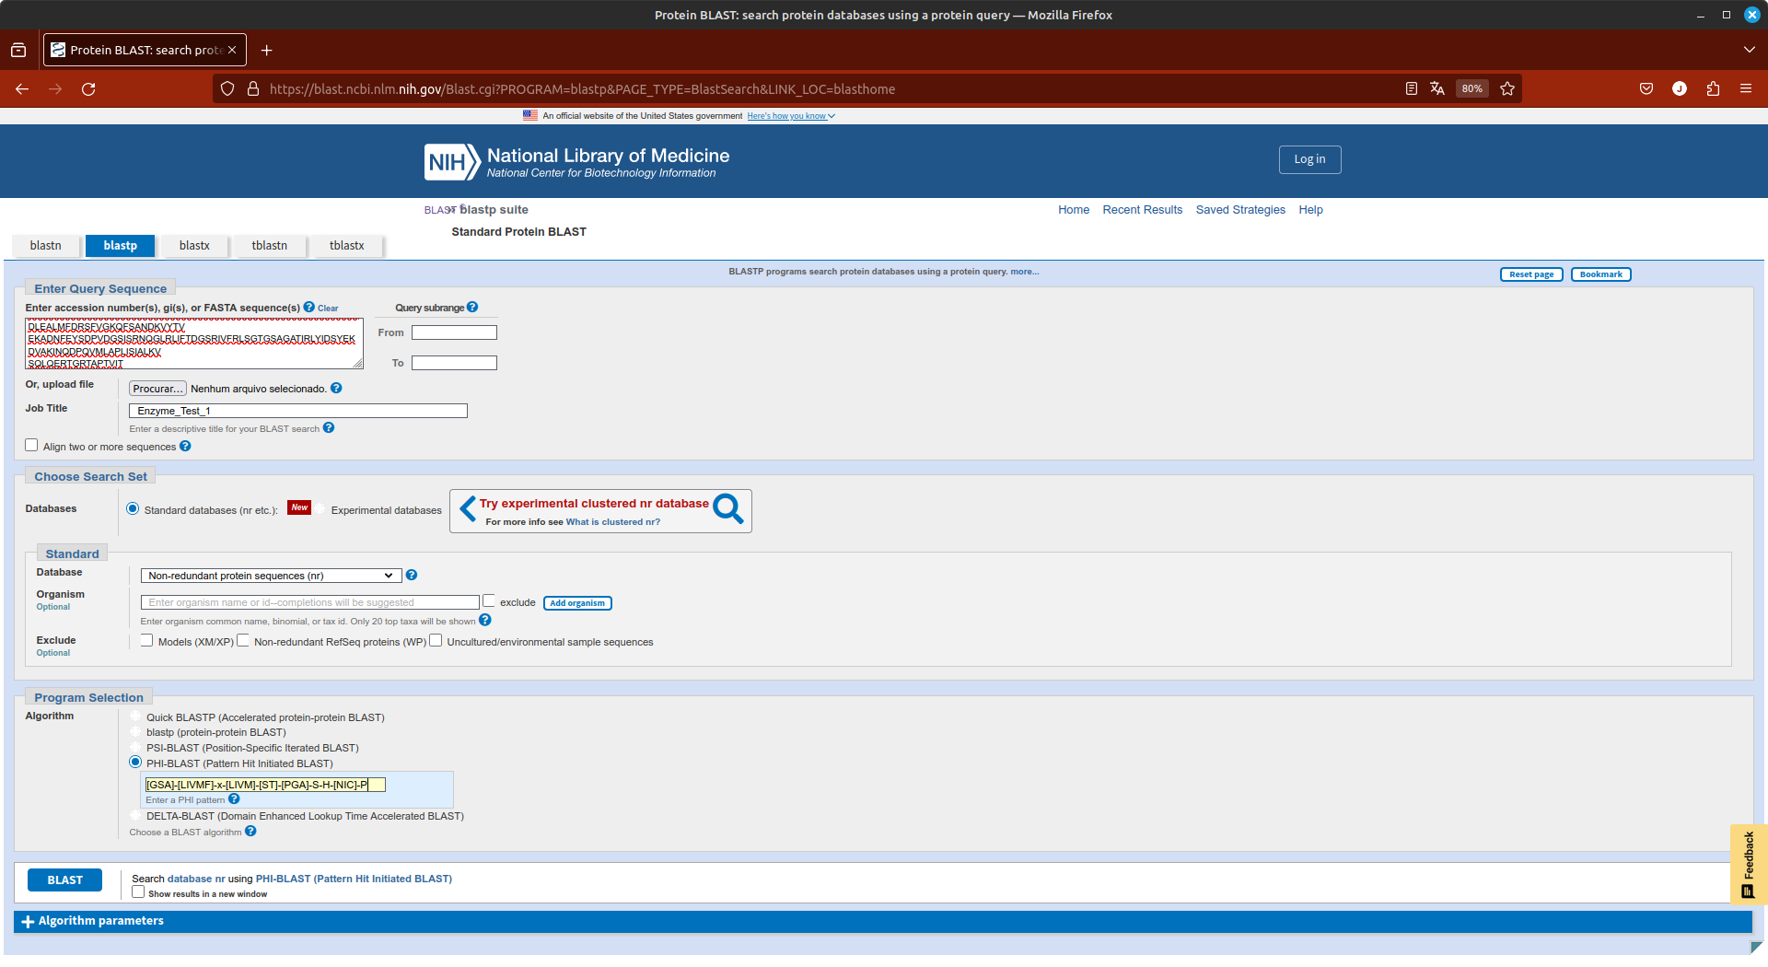Click Log in button
Viewport: 1768px width, 967px height.
point(1309,159)
